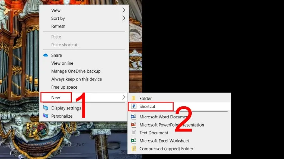Open Manage OneDrive backup
Screen dimensions: 284x159
click(84, 71)
